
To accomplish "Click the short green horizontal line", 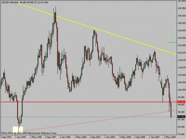I will 172,42.
